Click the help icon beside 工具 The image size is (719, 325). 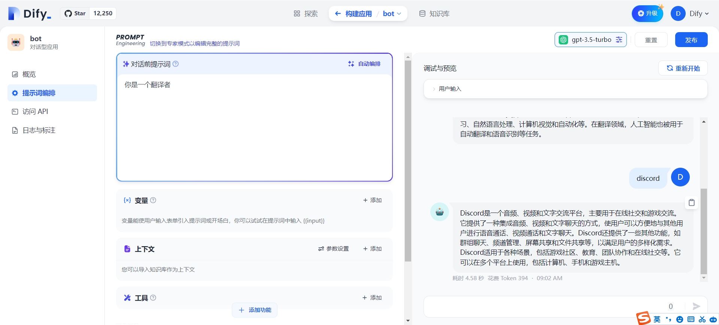tap(153, 298)
